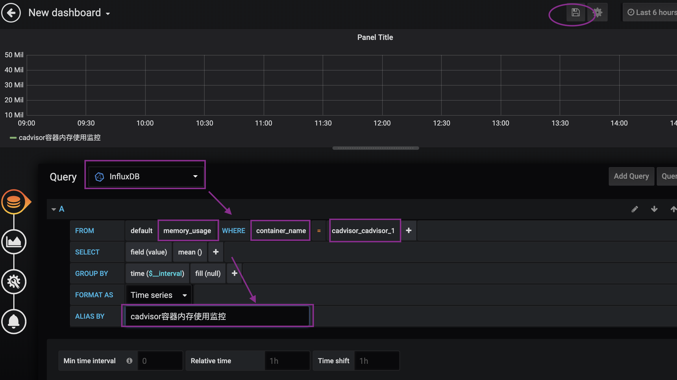Collapse query A row
677x380 pixels.
(53, 209)
